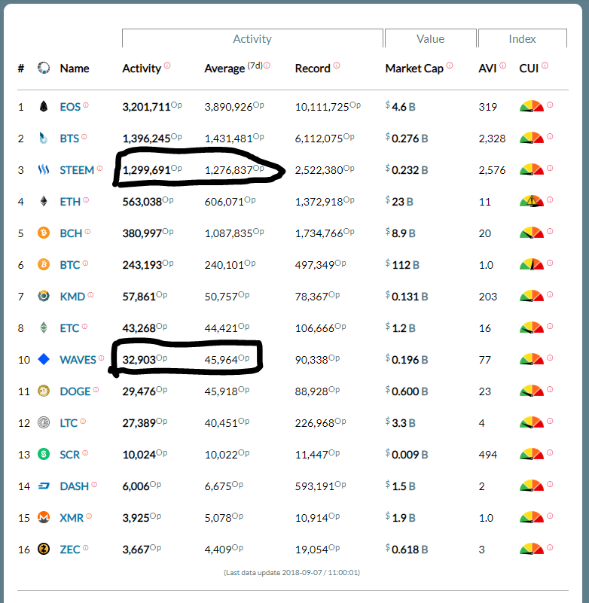
Task: Open the STEEM coin link
Action: (x=77, y=169)
